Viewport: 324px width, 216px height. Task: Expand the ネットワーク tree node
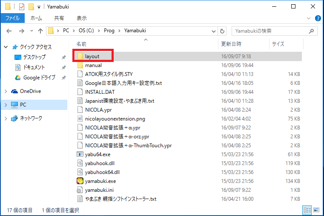pos(6,118)
